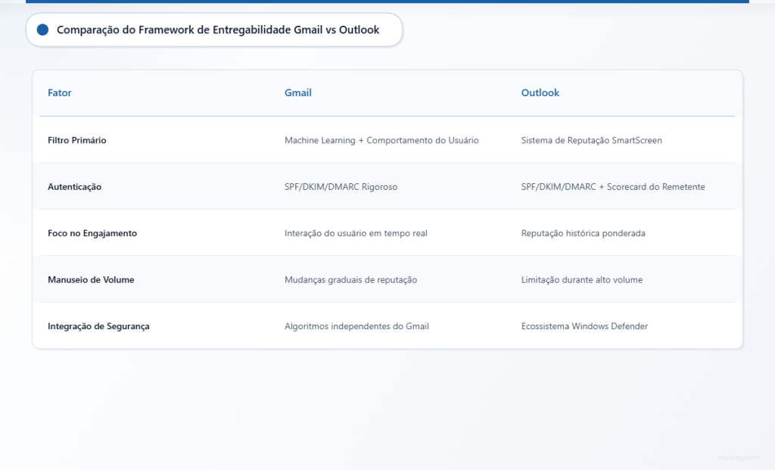
Task: Click the Ecossistema Windows Defender cell
Action: (x=585, y=326)
